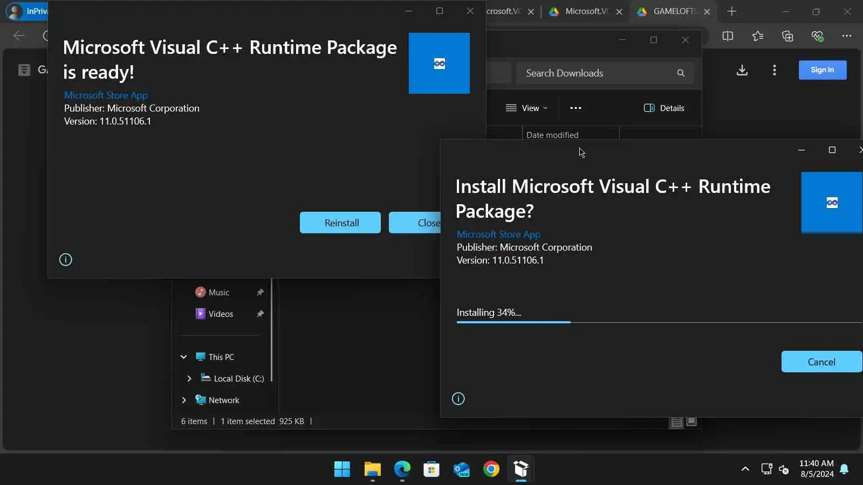Click the display tray icon beside volume
The height and width of the screenshot is (485, 863).
[766, 469]
